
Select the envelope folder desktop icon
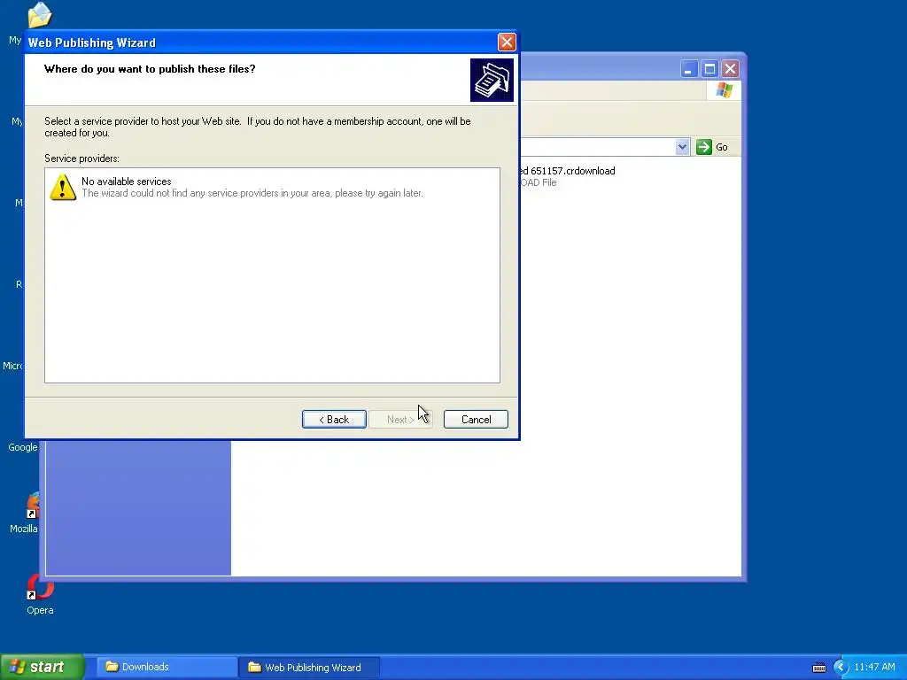coord(39,15)
